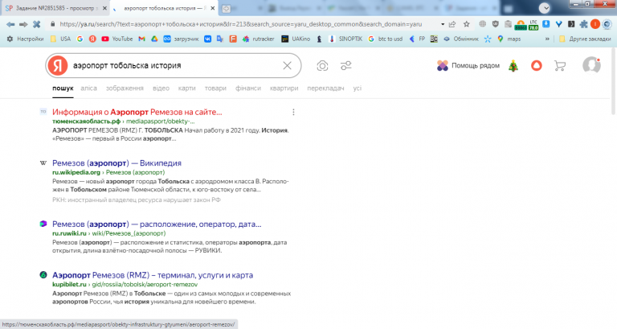Open the "Обмінник" bookmark
The width and height of the screenshot is (617, 329).
click(x=461, y=39)
